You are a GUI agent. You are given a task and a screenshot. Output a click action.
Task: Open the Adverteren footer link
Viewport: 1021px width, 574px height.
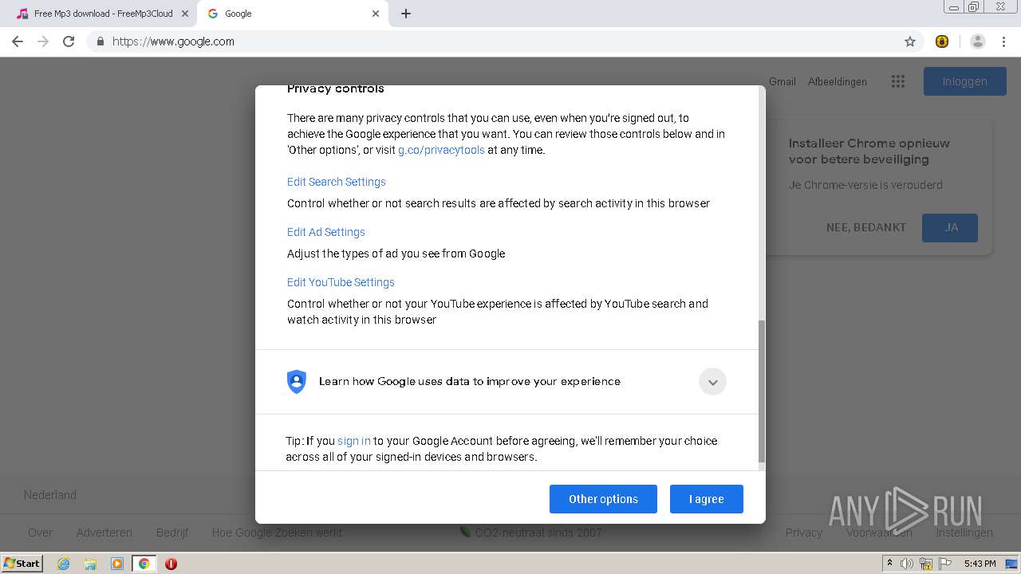click(104, 533)
